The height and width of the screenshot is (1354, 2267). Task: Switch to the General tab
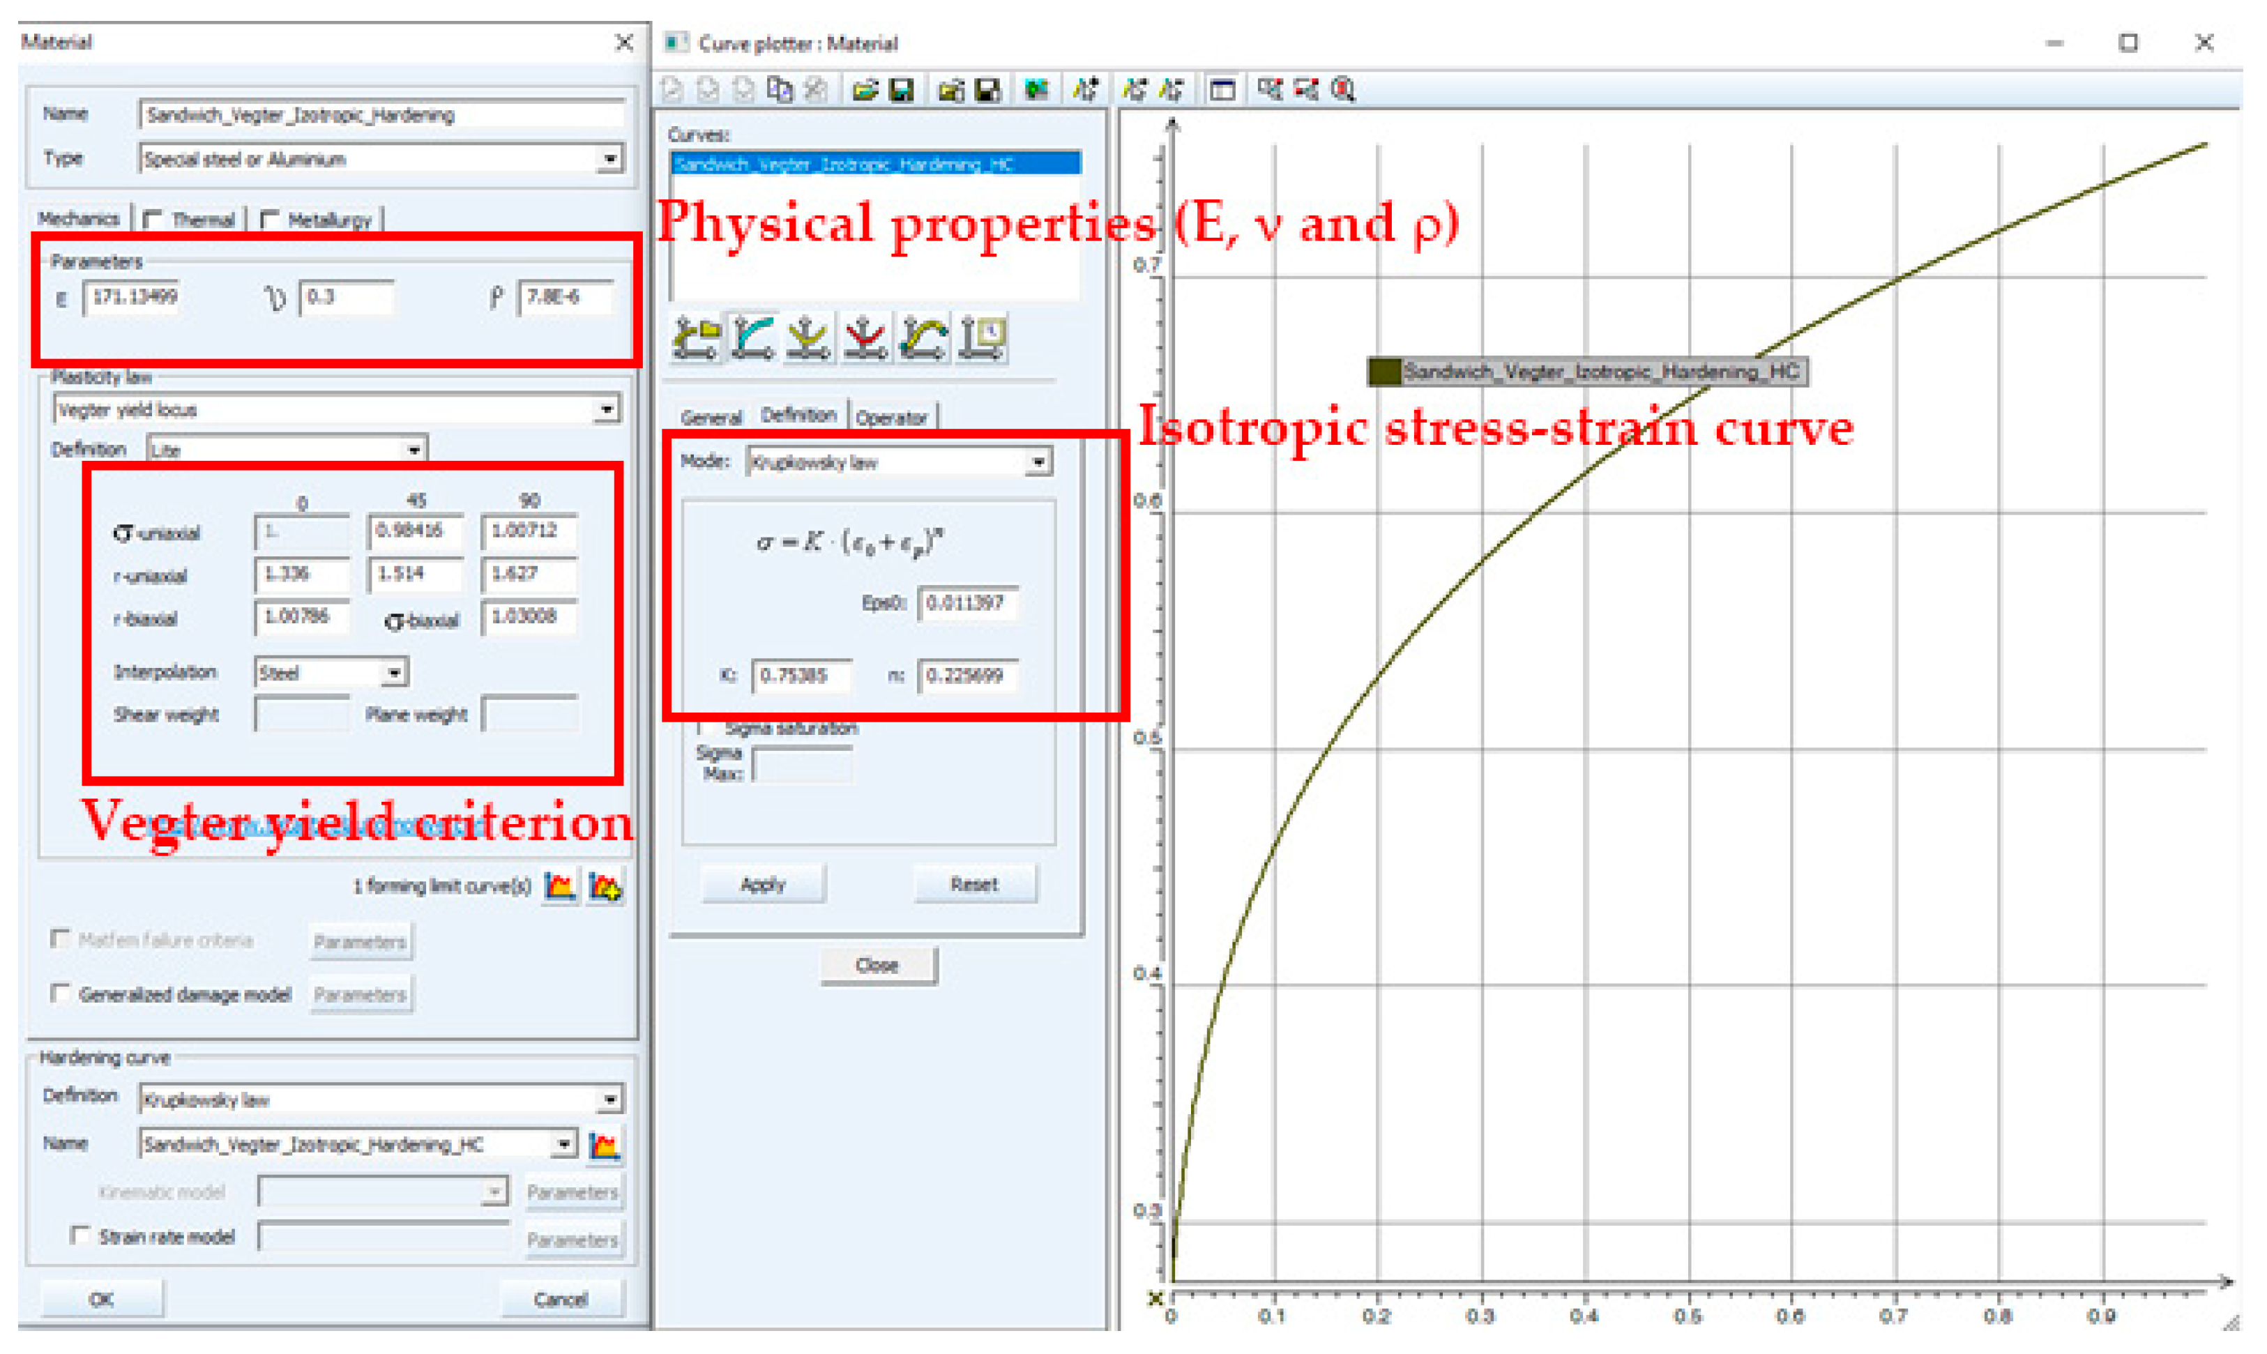(x=711, y=418)
